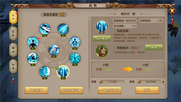Open the help question mark icon

pos(108,5)
